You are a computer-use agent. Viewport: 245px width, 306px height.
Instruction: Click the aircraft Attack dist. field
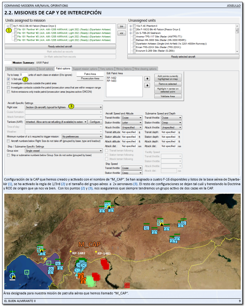pos(129,146)
